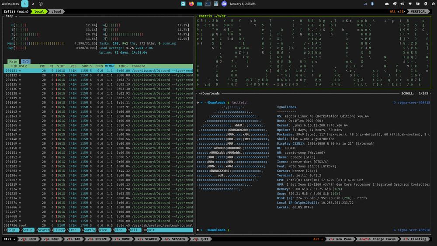Open the display screens tray icon
The height and width of the screenshot is (246, 437).
click(395, 3)
